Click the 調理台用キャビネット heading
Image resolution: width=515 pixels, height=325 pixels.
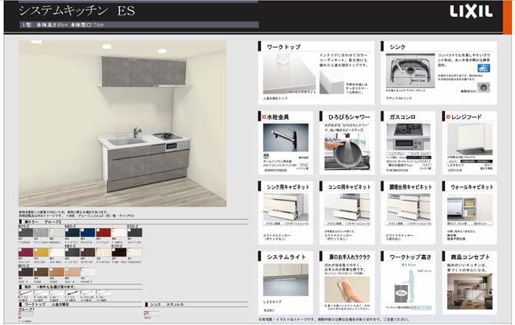(411, 187)
